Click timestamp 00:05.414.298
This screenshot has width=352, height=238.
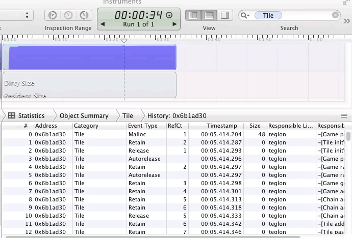pyautogui.click(x=221, y=183)
